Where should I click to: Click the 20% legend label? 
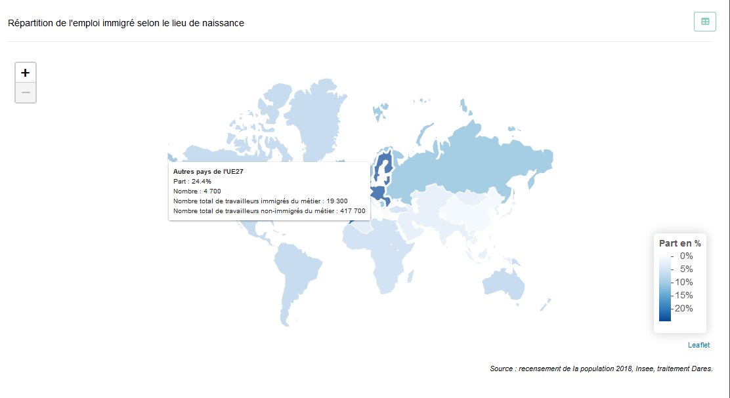683,308
